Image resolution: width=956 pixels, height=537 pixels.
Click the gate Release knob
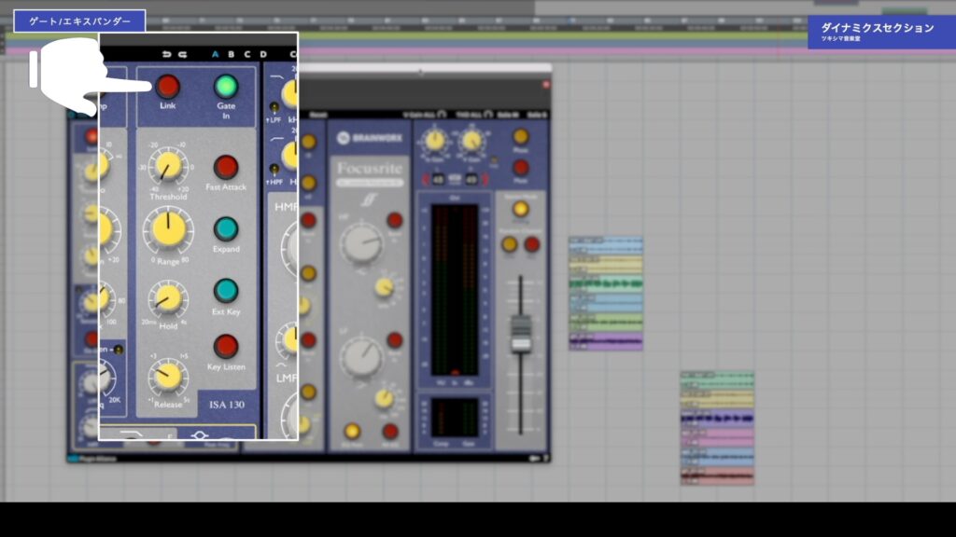coord(168,377)
